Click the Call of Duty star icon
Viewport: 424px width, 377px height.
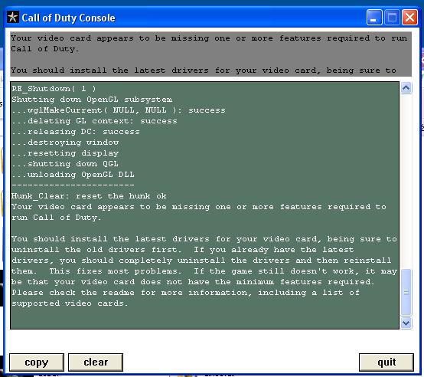(13, 18)
